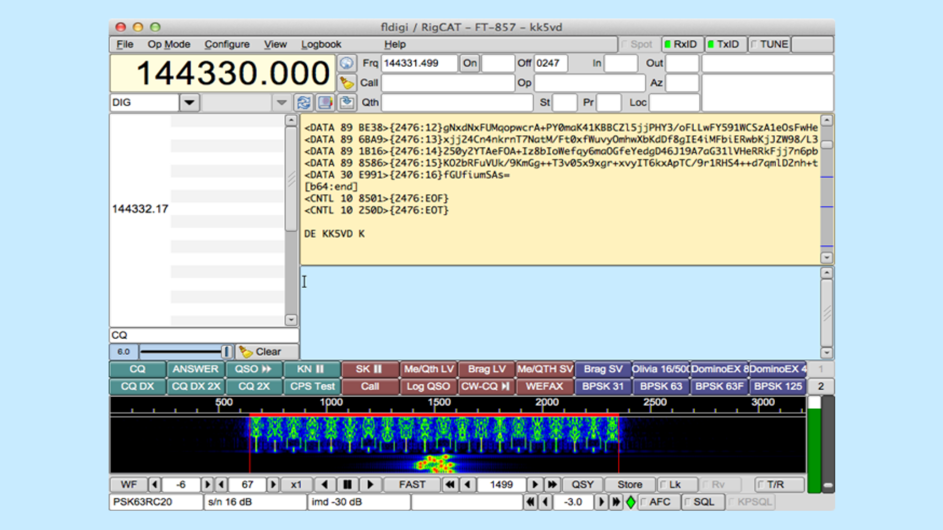Click the green diamond squelch indicator
The width and height of the screenshot is (943, 530).
click(x=631, y=502)
